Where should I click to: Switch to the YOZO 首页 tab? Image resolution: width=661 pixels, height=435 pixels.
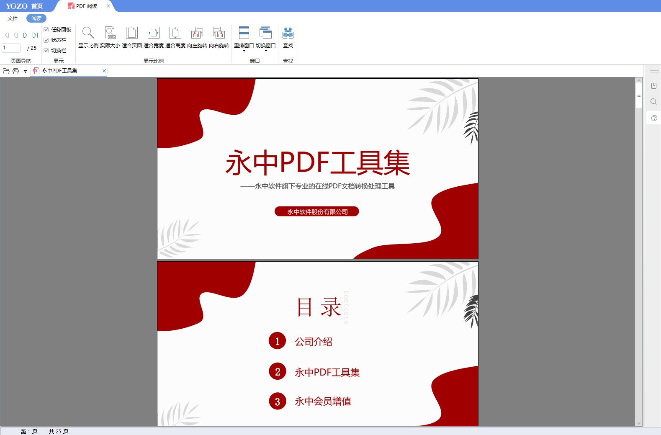[x=25, y=6]
